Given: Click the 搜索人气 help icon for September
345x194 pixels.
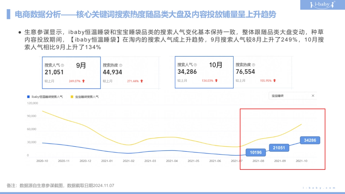Looking at the screenshot, I should (x=62, y=66).
